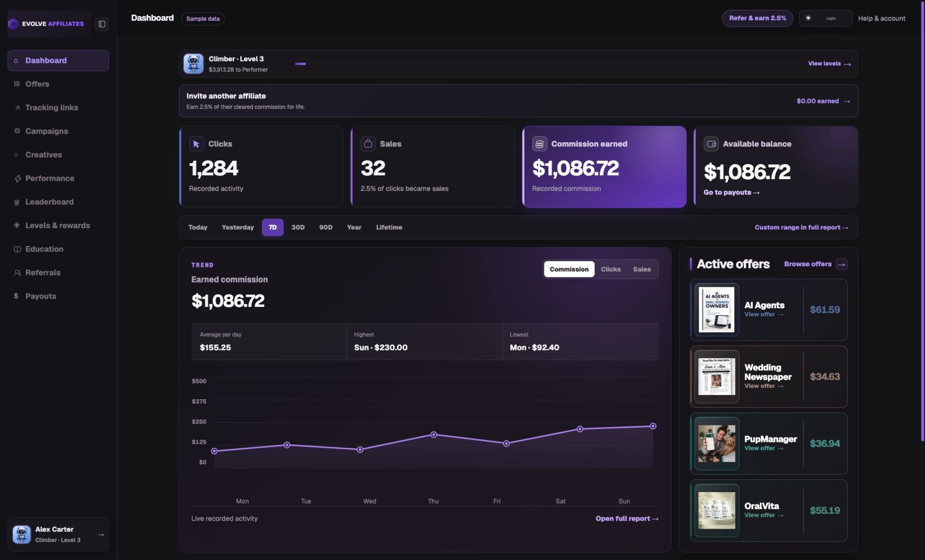Open full report link
The image size is (925, 560).
pyautogui.click(x=627, y=519)
